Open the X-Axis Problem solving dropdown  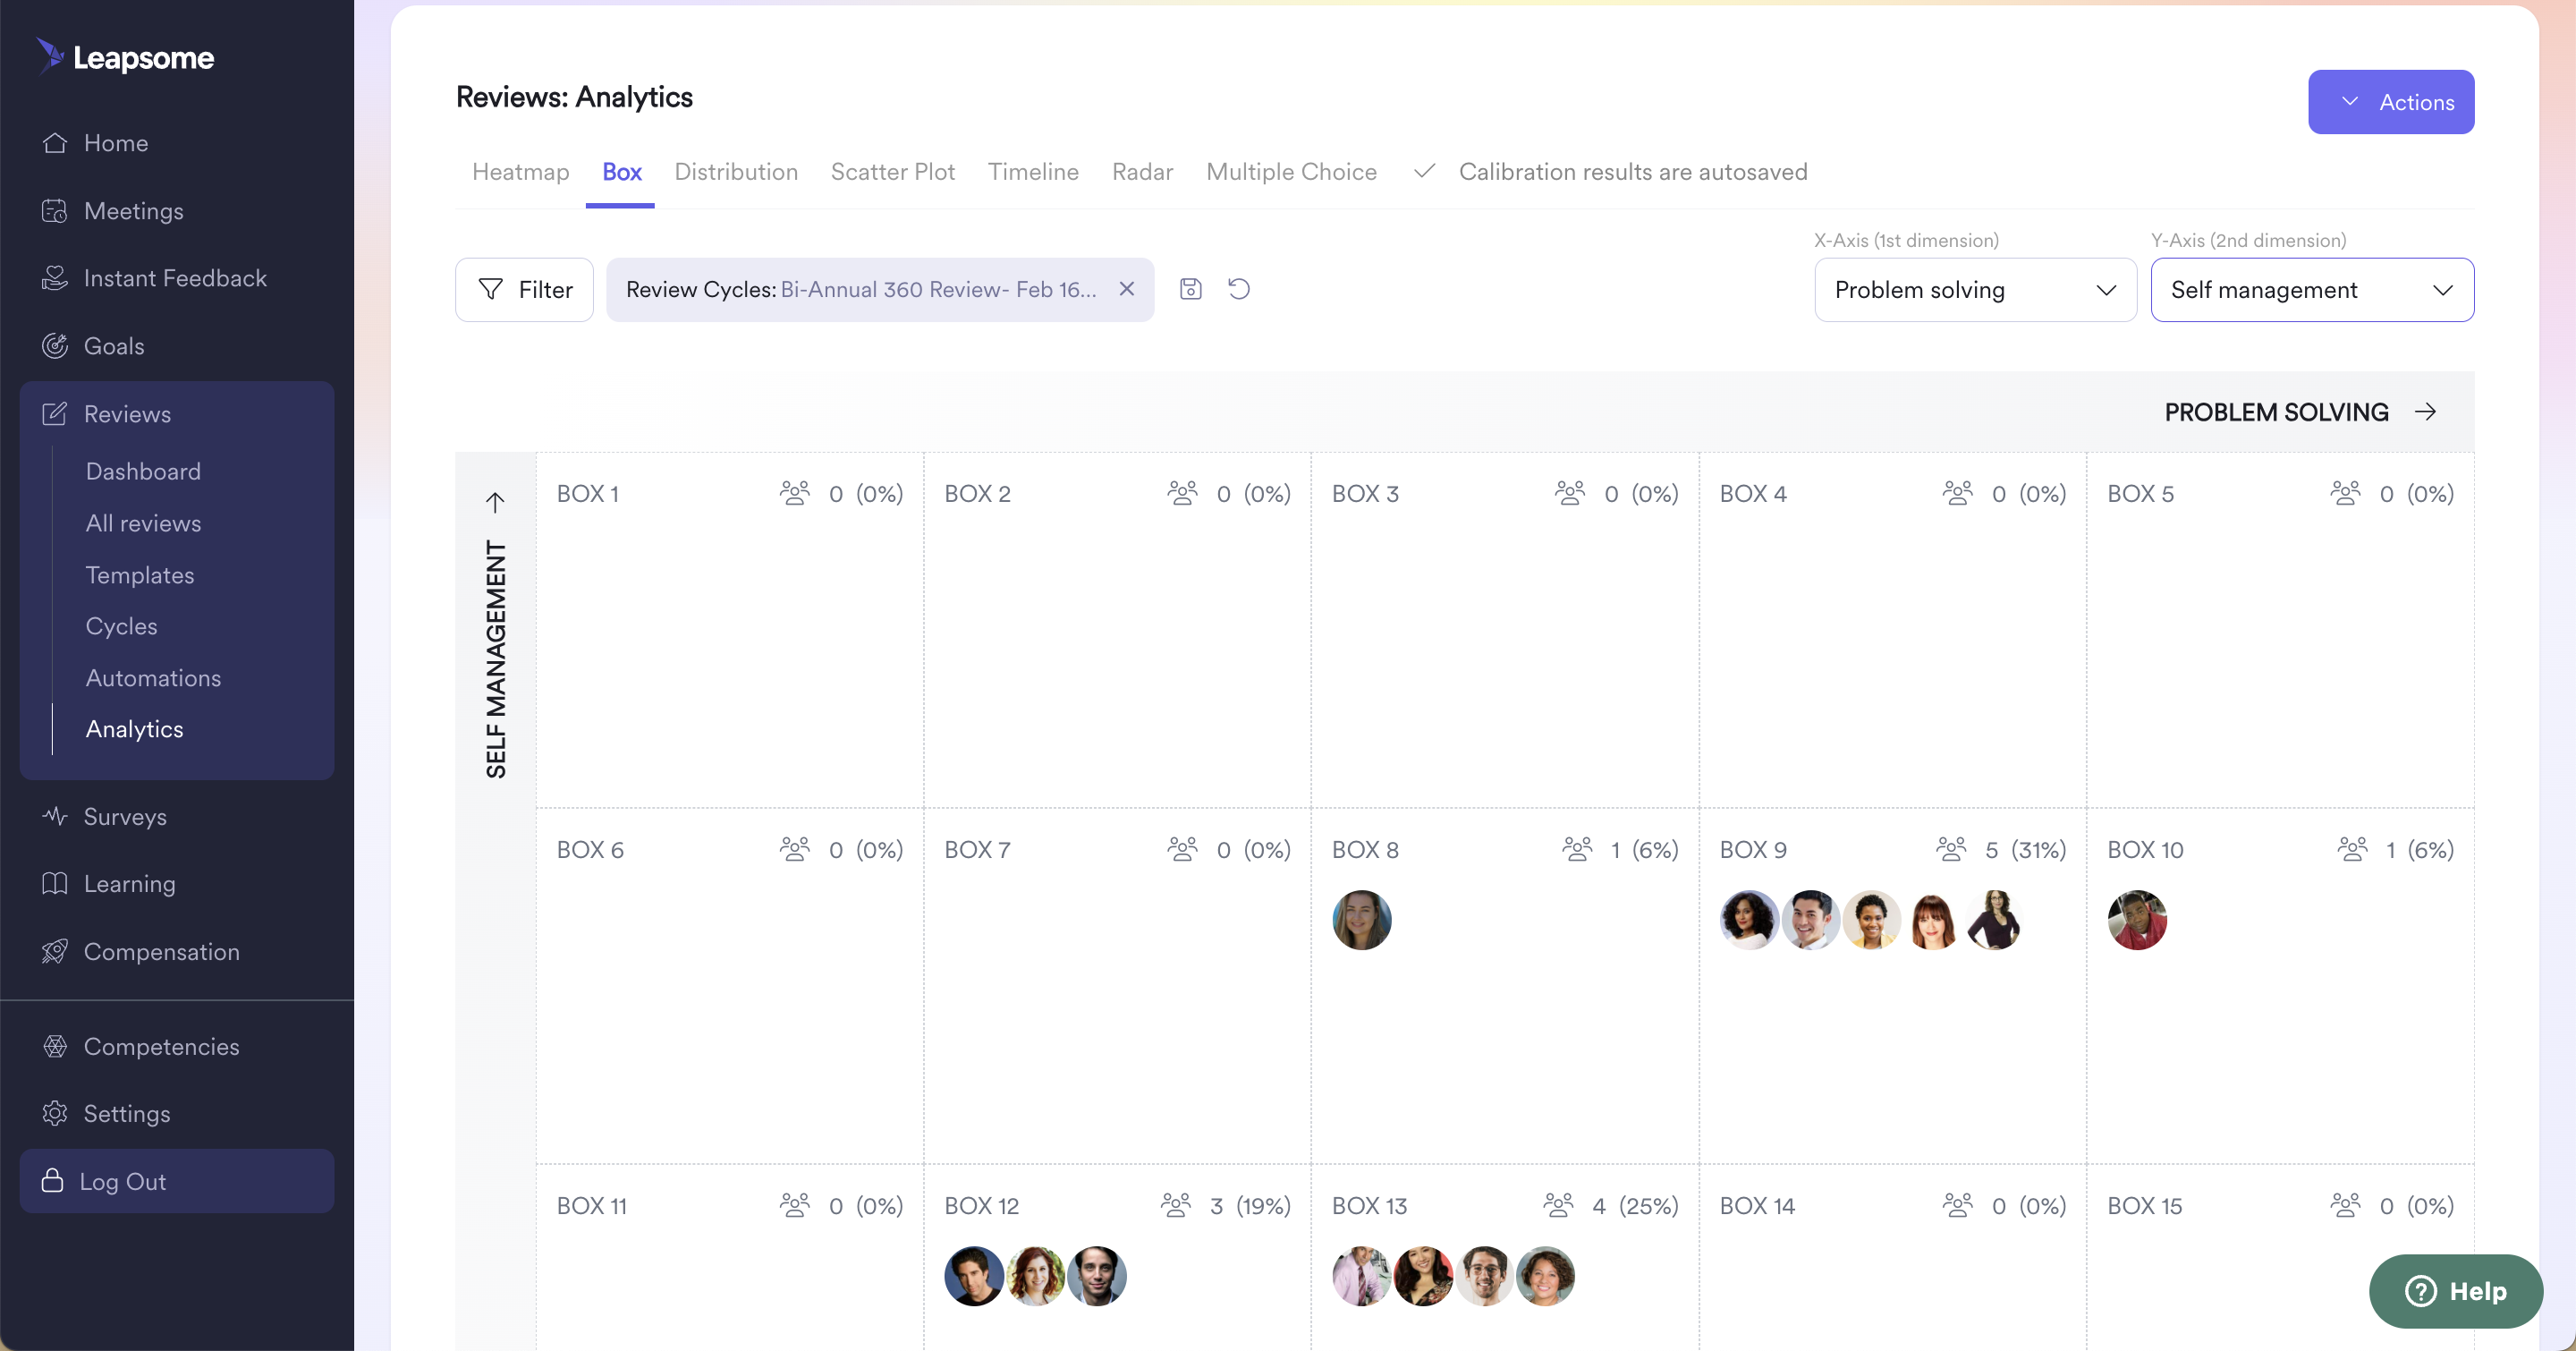[x=1975, y=290]
